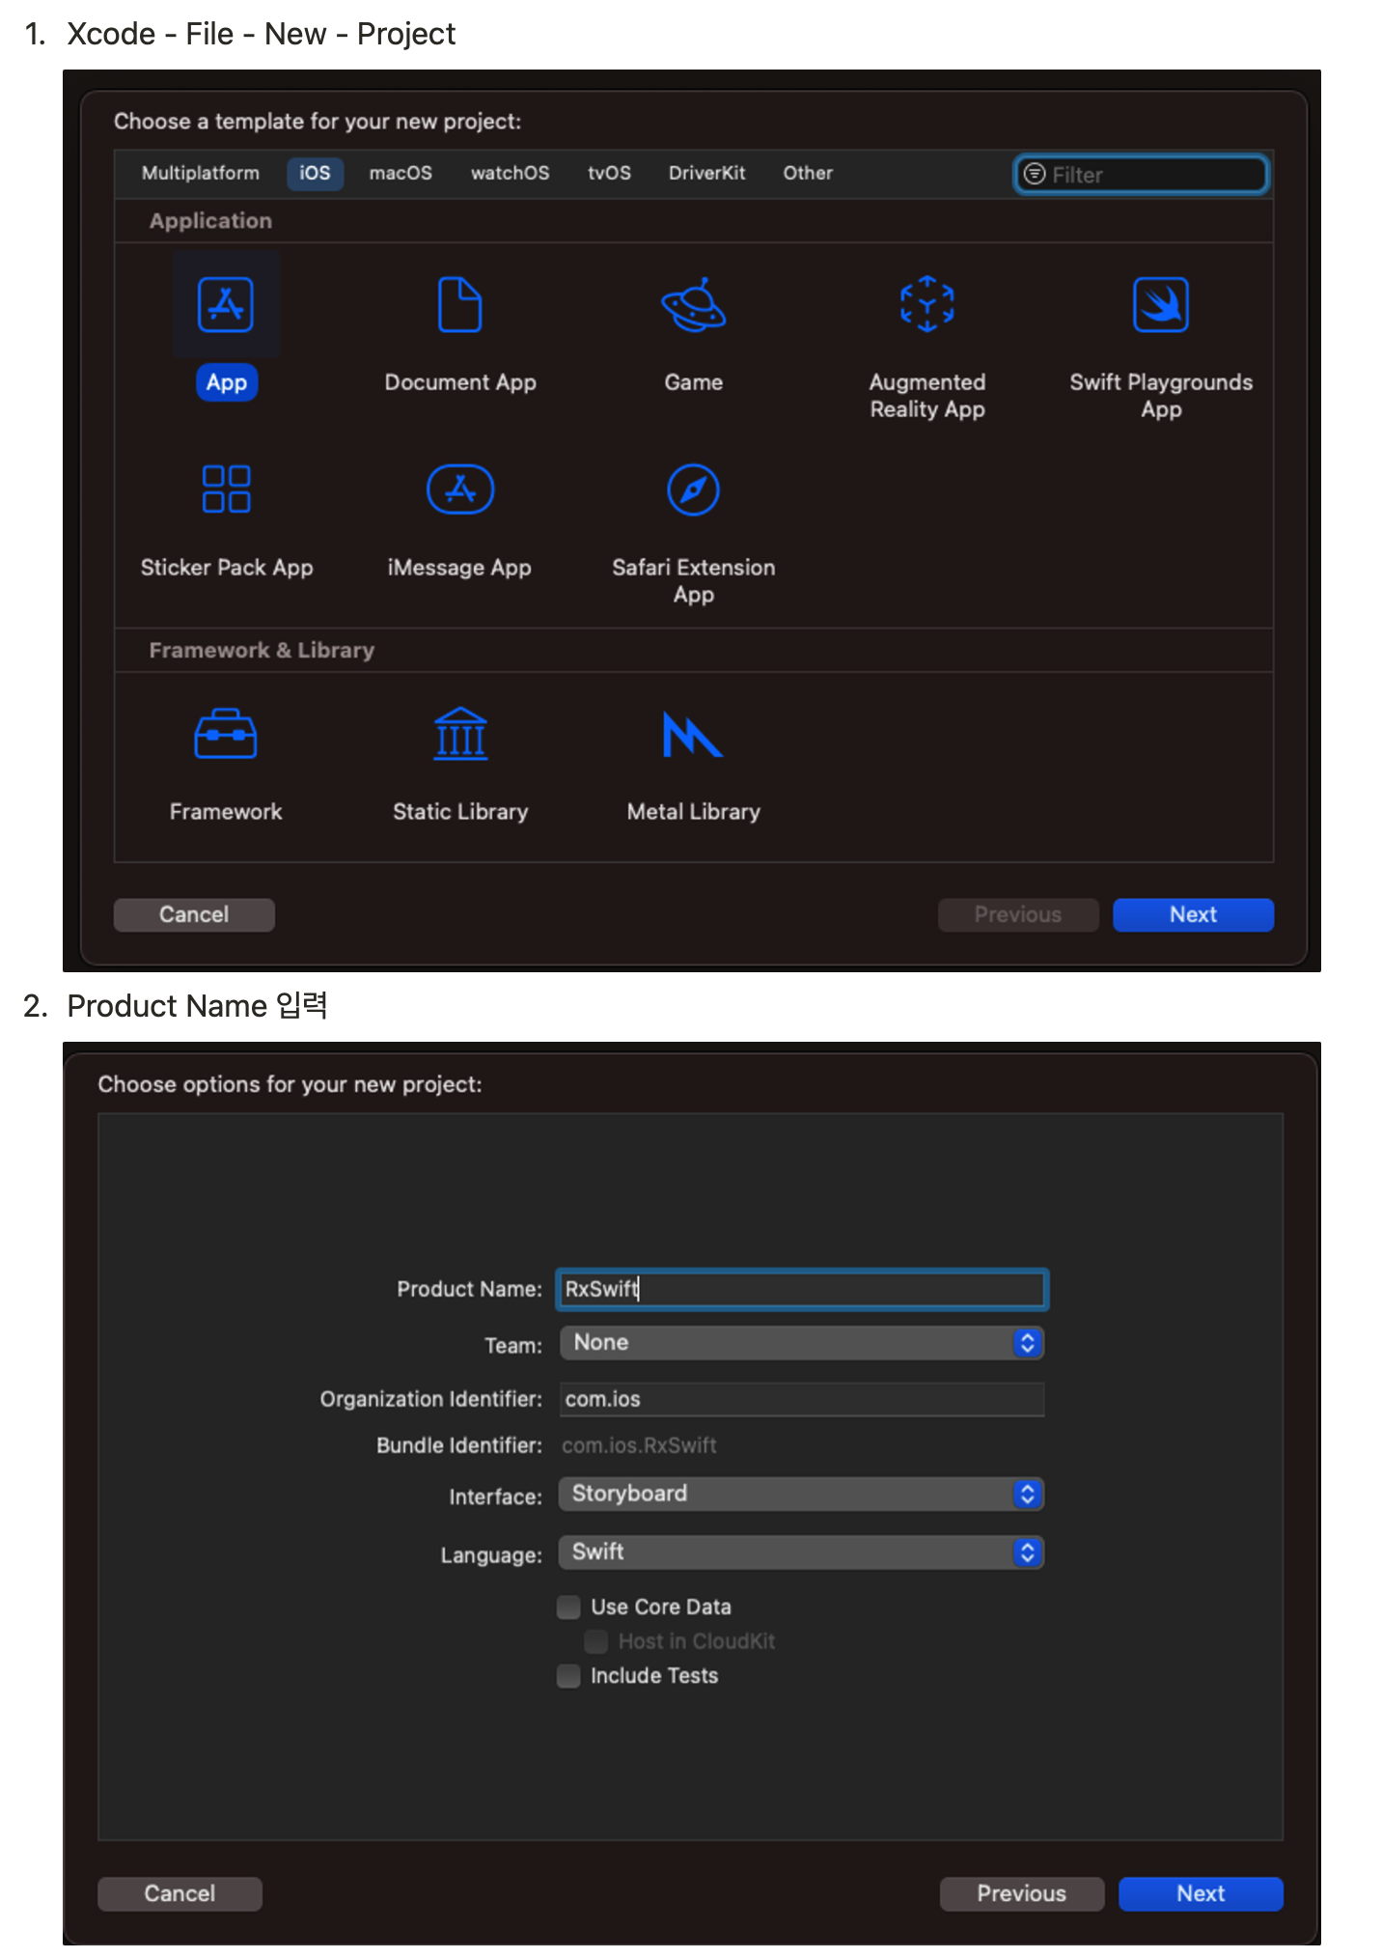Select the Document App template icon

(459, 305)
